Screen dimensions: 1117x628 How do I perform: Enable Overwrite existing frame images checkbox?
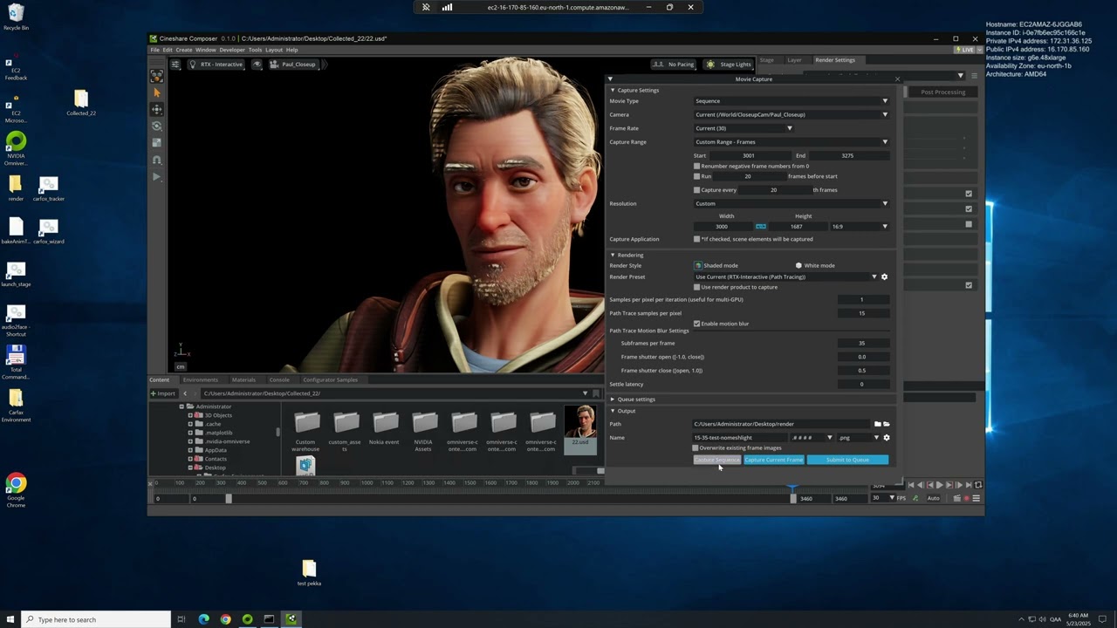click(x=696, y=448)
